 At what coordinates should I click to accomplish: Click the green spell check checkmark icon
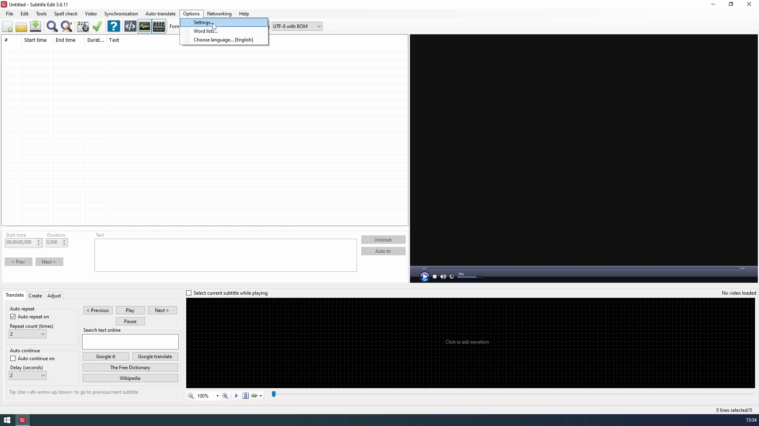click(x=97, y=26)
